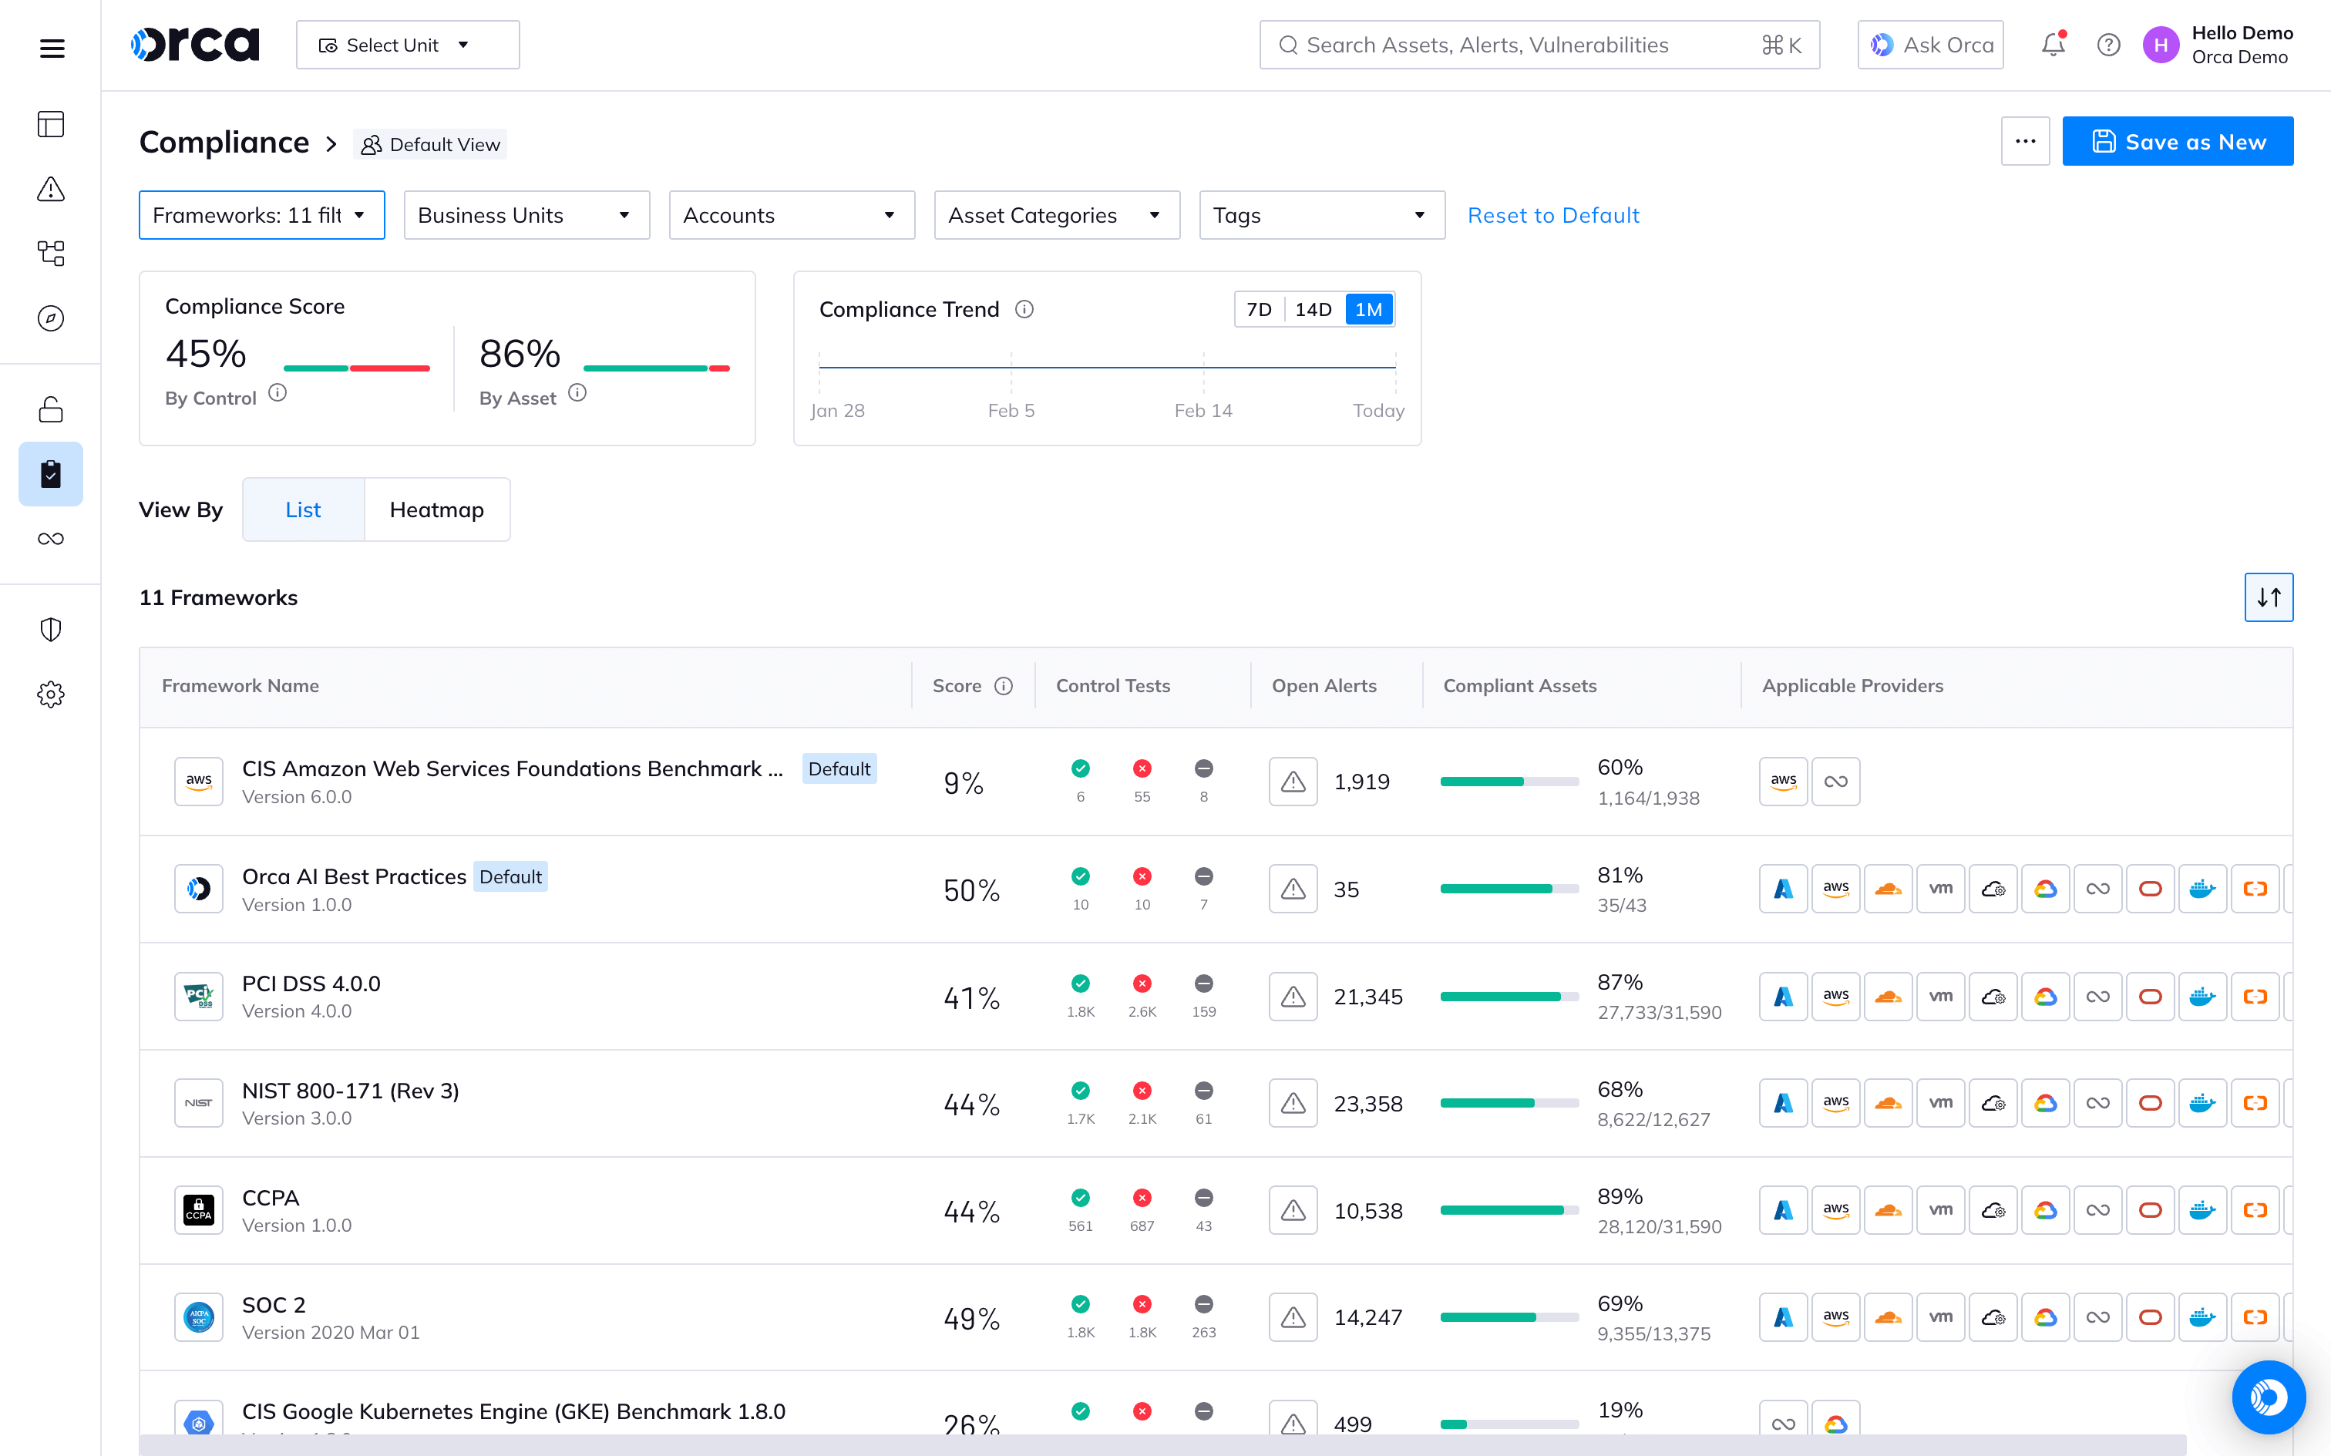Show Compliance Trend info tooltip
2331x1456 pixels.
pyautogui.click(x=1024, y=309)
